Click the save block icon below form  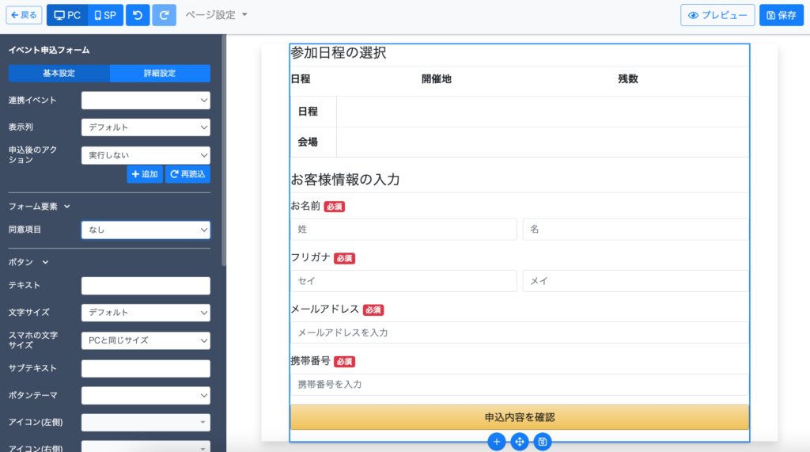pos(542,442)
